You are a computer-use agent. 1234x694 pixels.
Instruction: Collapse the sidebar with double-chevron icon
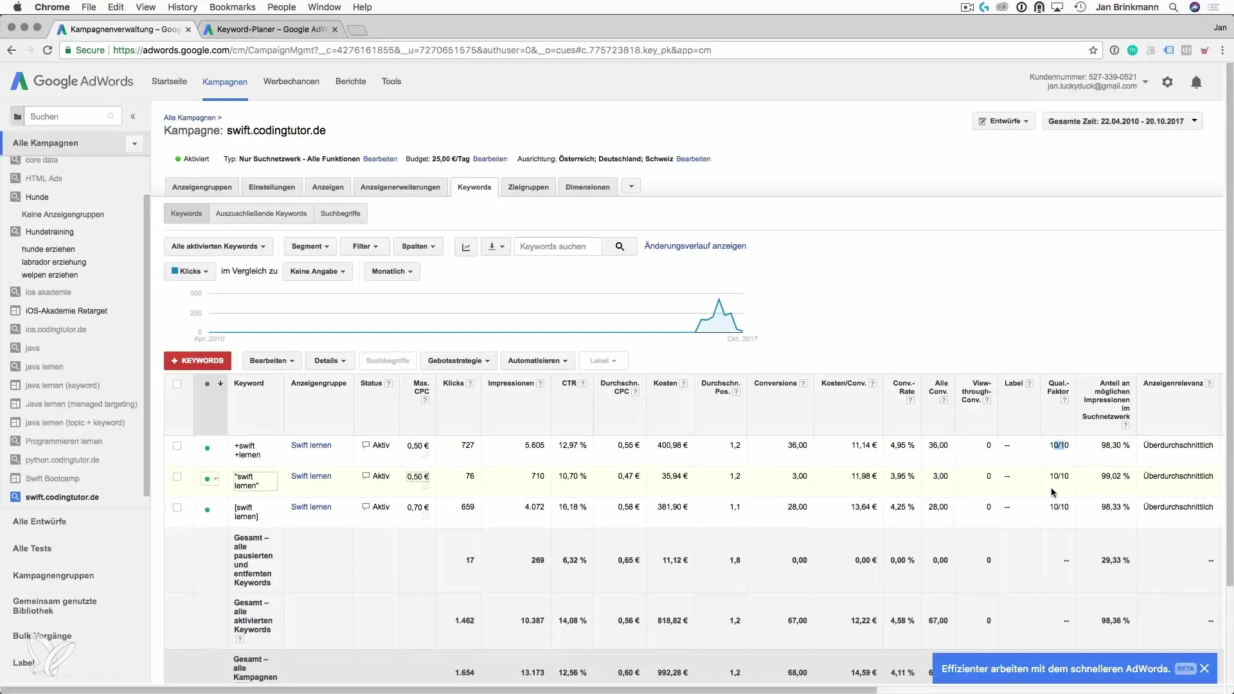(x=133, y=116)
